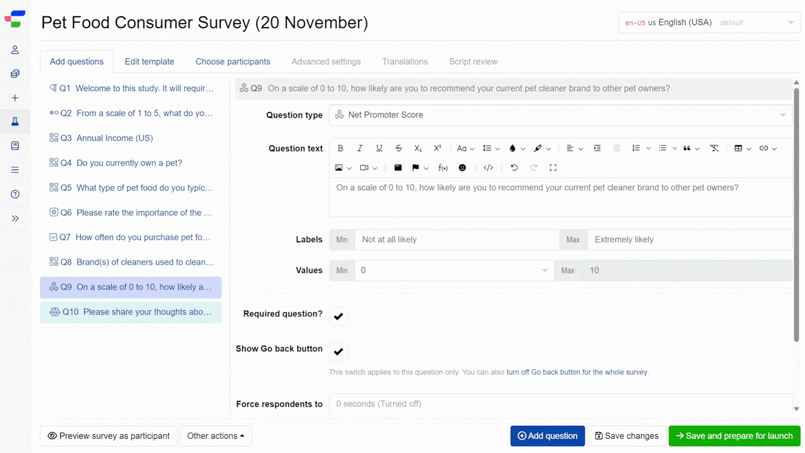Expand the editor to fullscreen mode

[x=552, y=167]
